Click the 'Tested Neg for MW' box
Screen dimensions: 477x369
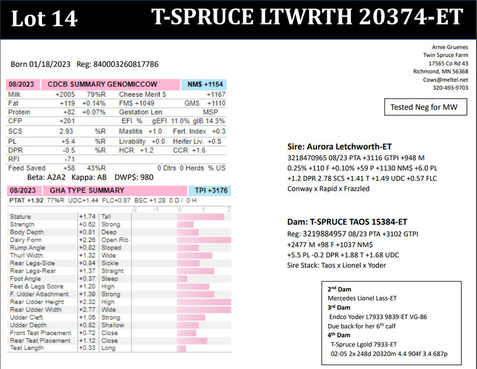(x=425, y=107)
